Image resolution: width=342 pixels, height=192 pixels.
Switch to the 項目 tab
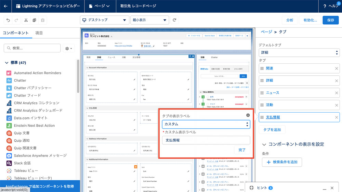(39, 33)
